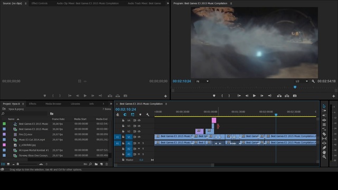Screen dimensions: 338x190
Task: Select the Slide tool
Action: (324, 143)
